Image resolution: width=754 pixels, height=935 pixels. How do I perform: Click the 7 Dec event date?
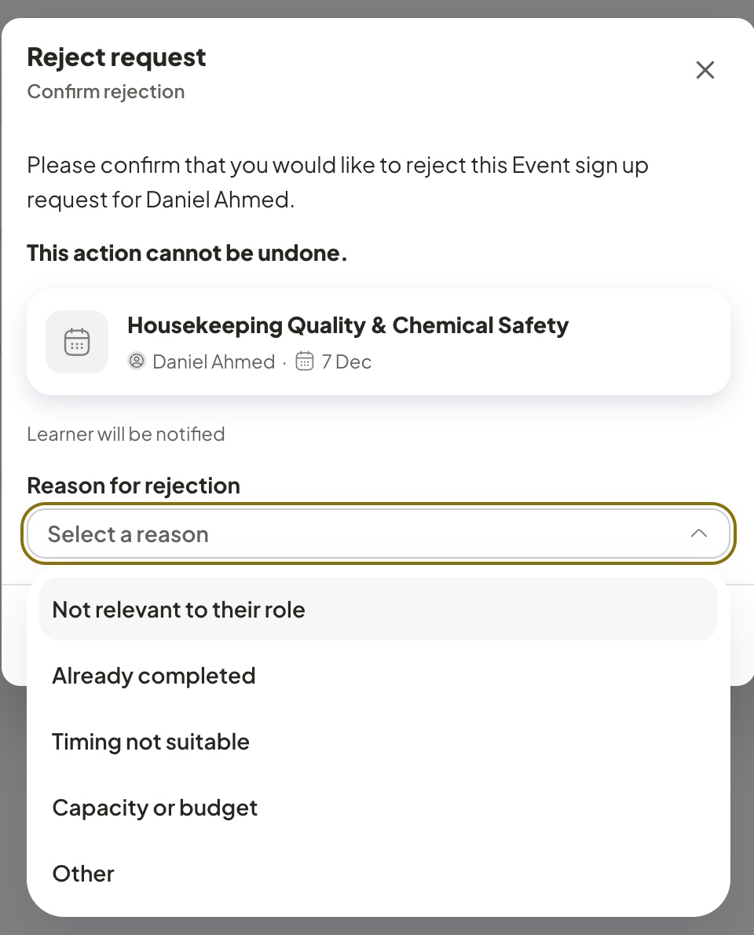(346, 362)
